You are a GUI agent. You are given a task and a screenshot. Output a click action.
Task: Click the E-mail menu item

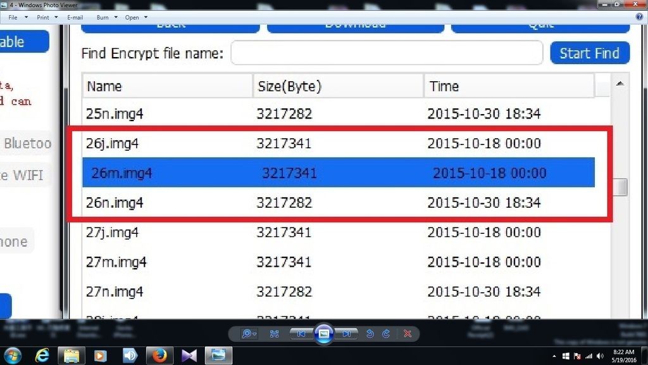[x=75, y=17]
